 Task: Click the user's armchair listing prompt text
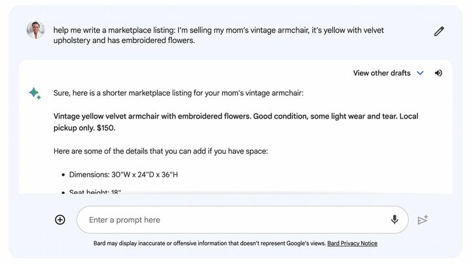point(218,35)
